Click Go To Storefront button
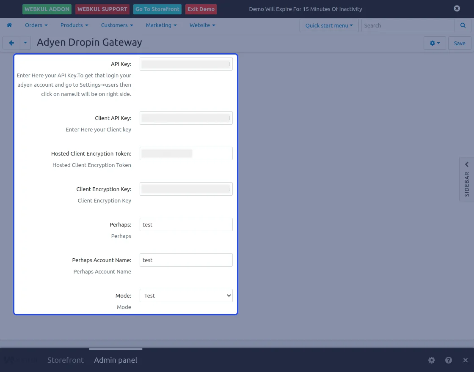474x372 pixels. tap(157, 9)
